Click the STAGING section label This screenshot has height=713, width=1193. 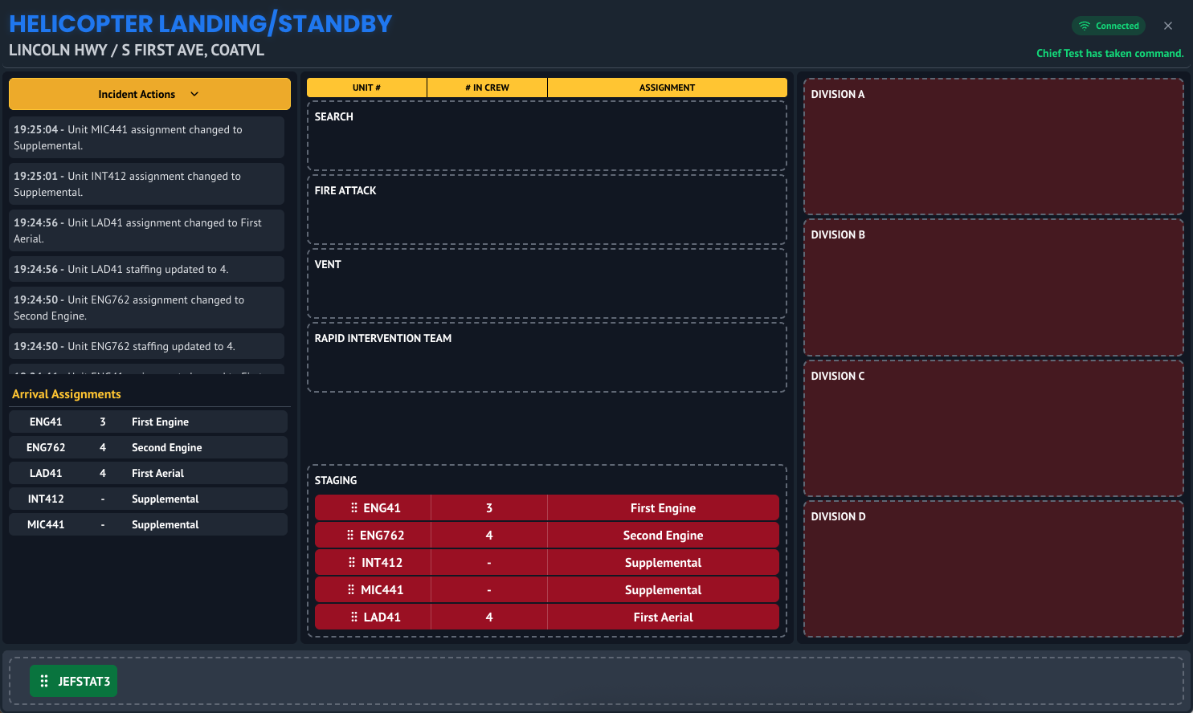click(x=336, y=480)
